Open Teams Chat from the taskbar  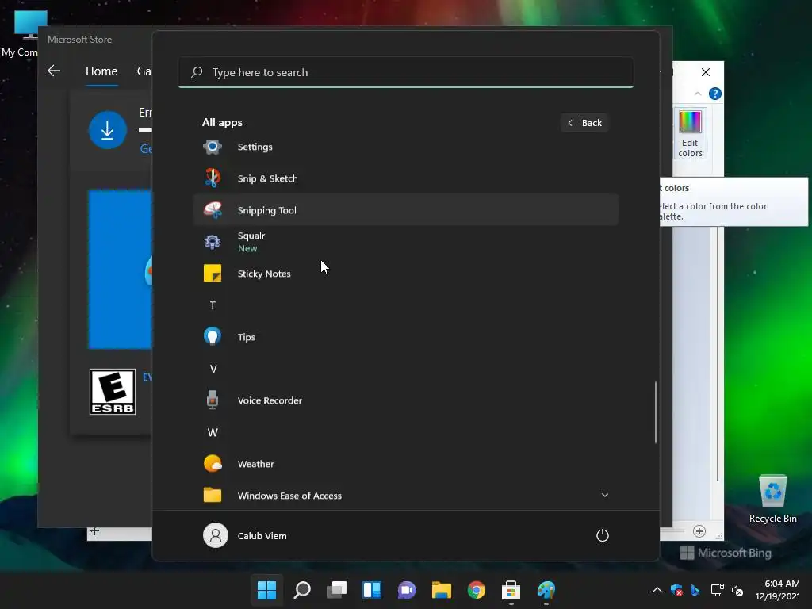coord(407,590)
